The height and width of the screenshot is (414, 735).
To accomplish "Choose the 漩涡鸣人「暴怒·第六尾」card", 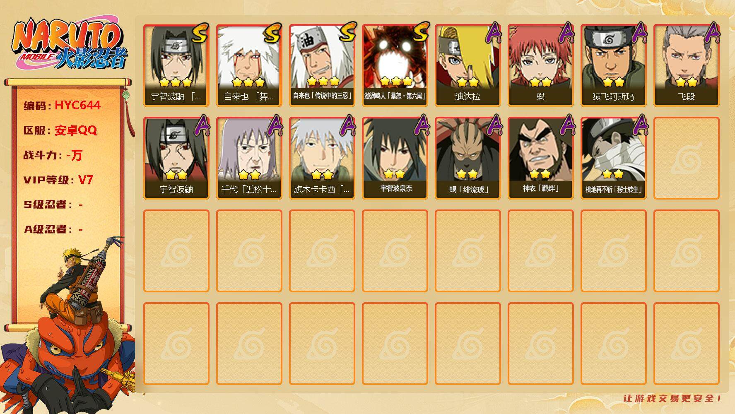I will pos(395,65).
